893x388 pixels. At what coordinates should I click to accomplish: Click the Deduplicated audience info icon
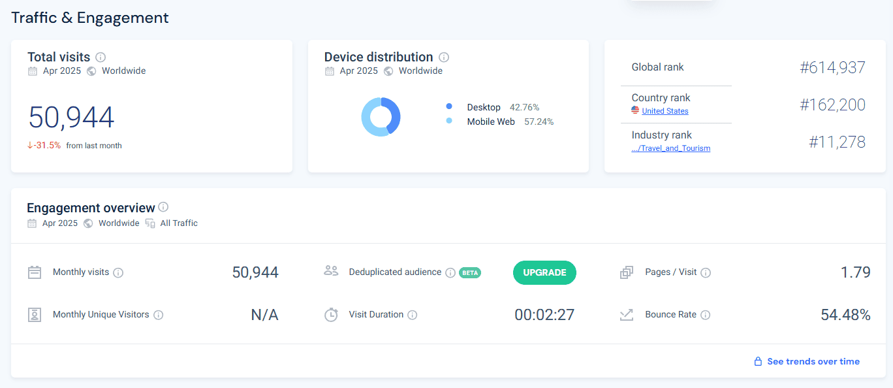(x=450, y=272)
